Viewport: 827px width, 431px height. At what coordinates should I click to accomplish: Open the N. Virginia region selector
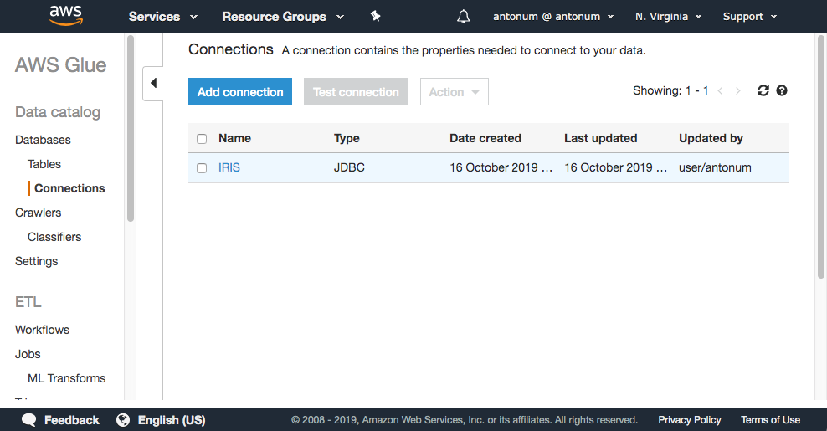(x=668, y=17)
